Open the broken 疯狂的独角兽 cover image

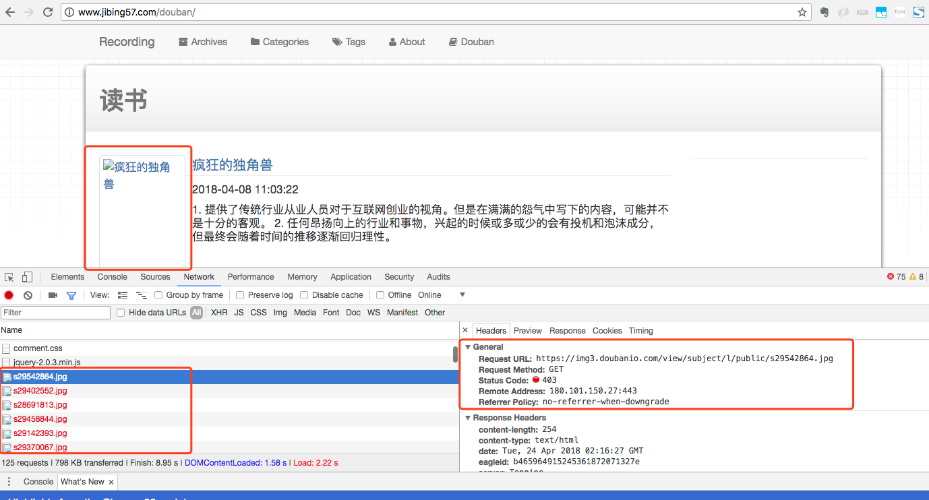[142, 212]
